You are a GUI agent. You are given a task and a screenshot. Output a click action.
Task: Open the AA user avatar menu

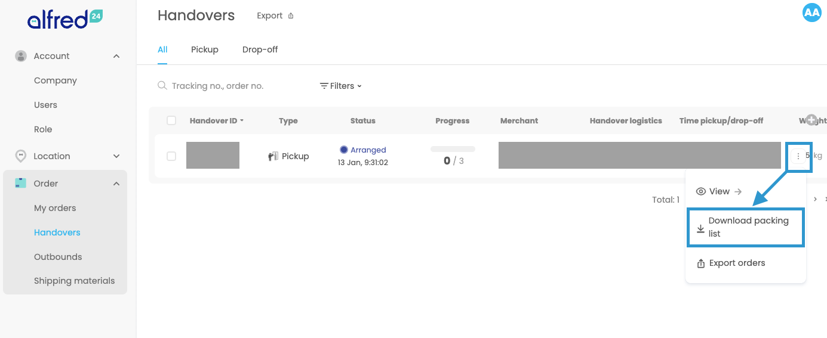(812, 13)
